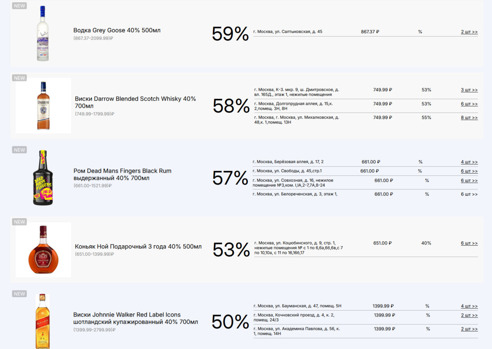Click the 58% discount figure for Darrow whisky
This screenshot has width=492, height=349.
pyautogui.click(x=231, y=106)
